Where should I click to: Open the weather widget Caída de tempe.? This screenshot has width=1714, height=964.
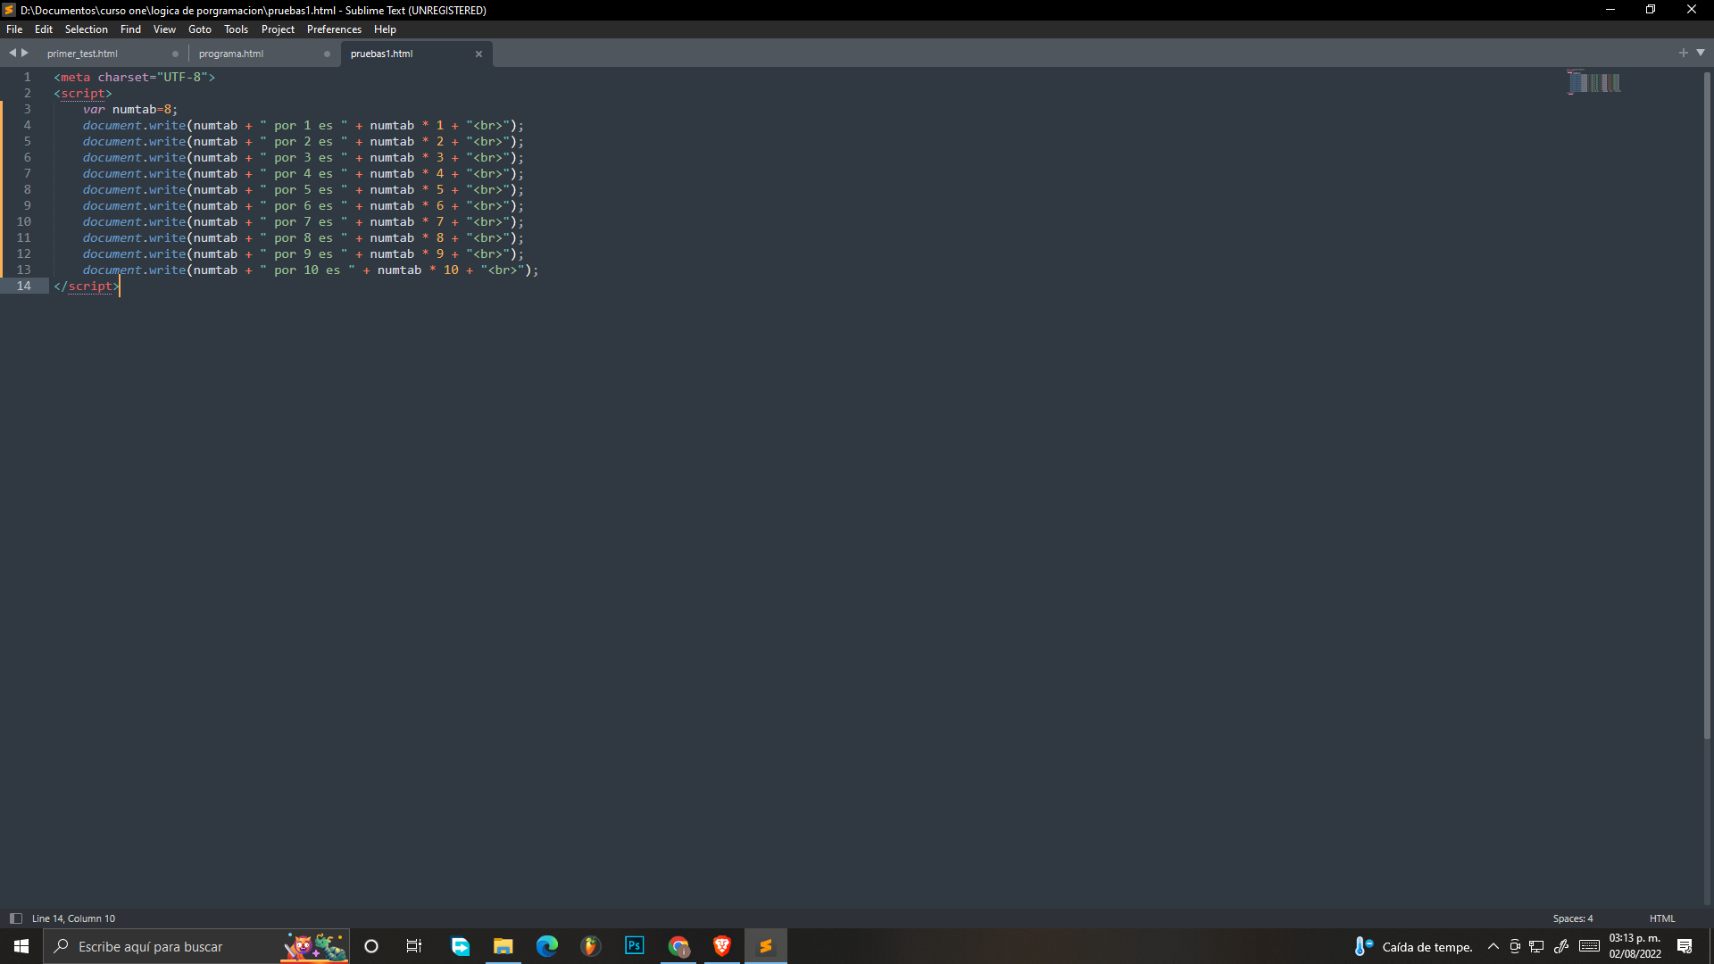pyautogui.click(x=1413, y=946)
